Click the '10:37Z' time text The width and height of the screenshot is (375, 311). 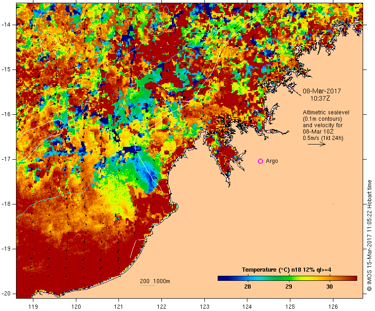tap(320, 98)
